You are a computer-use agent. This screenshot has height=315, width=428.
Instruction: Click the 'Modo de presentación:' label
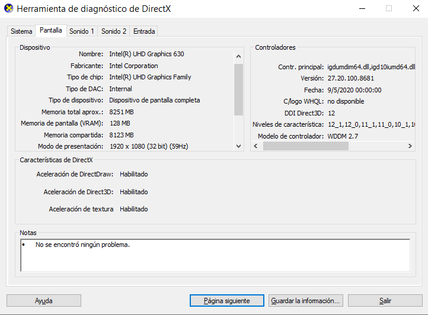tap(71, 146)
